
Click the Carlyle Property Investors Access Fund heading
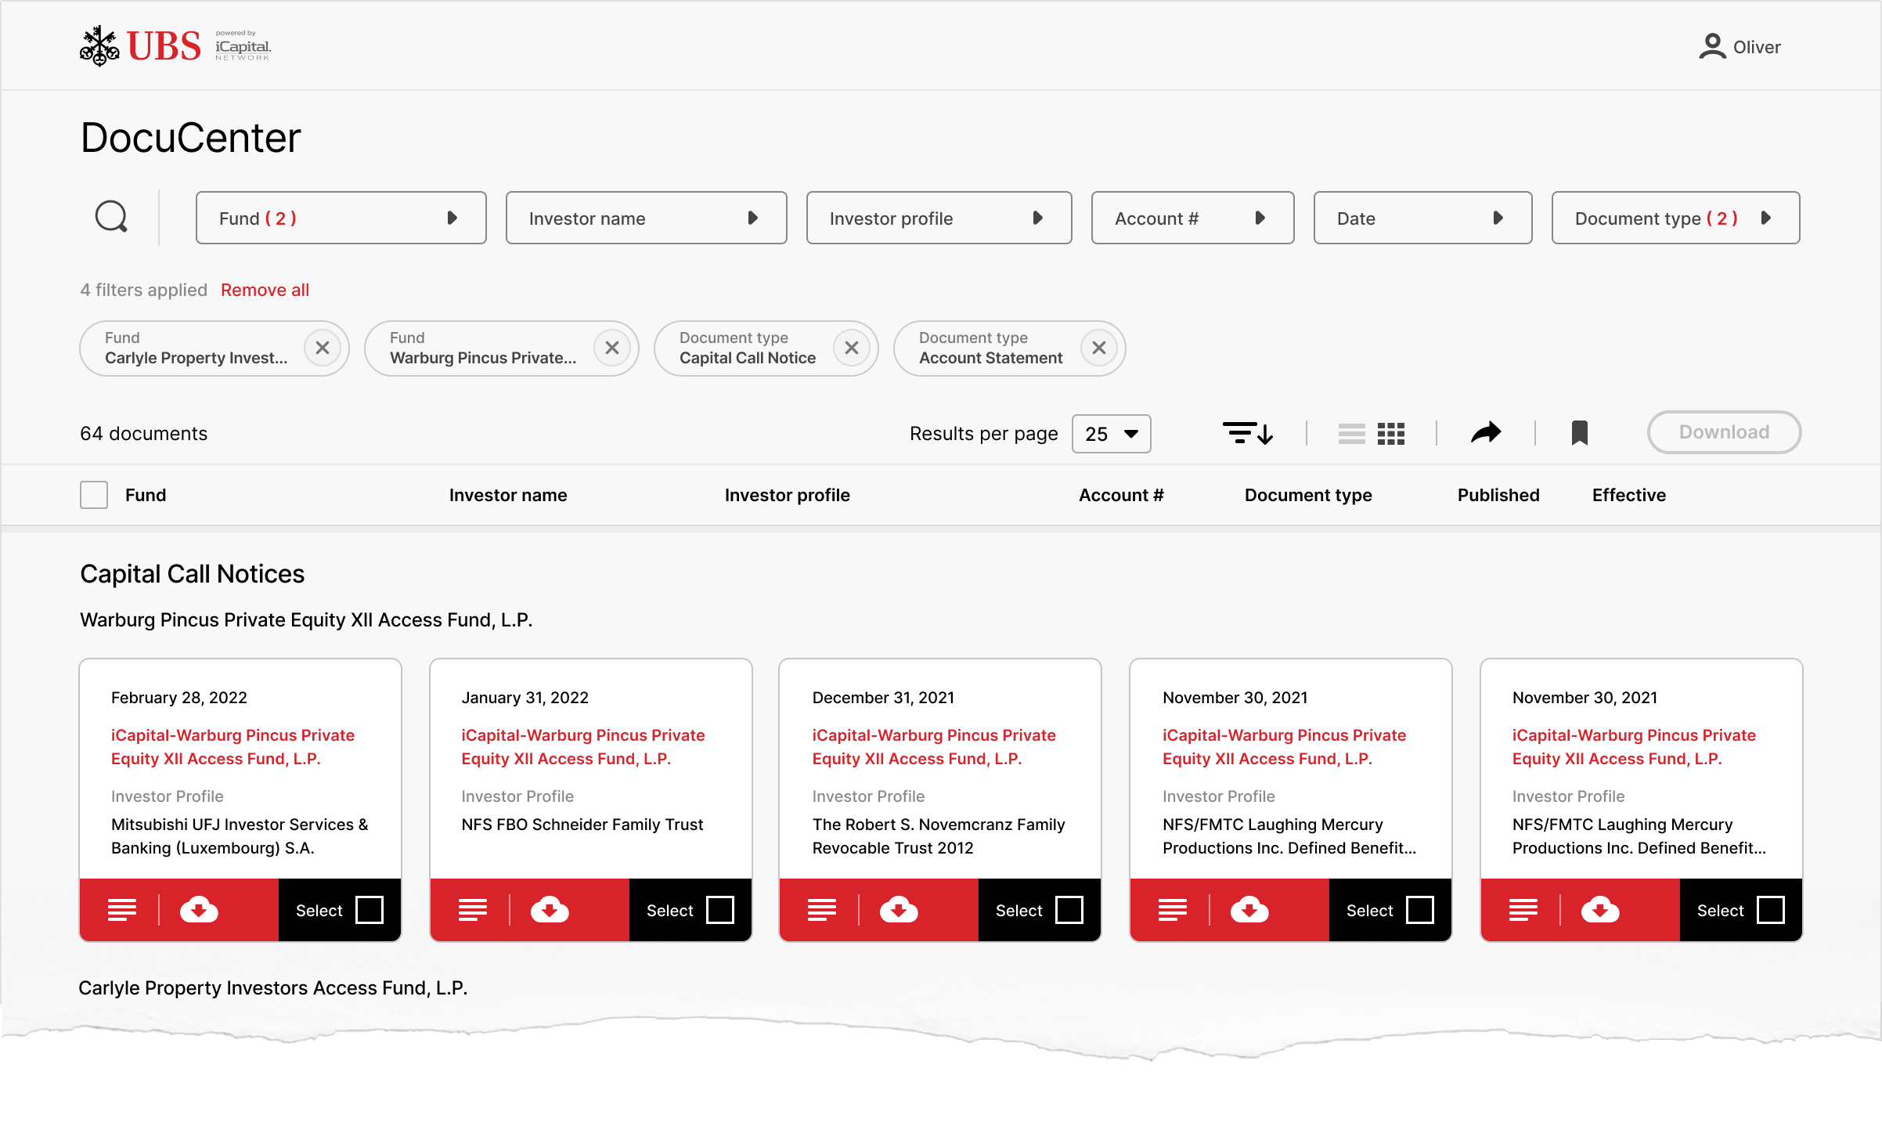coord(273,988)
